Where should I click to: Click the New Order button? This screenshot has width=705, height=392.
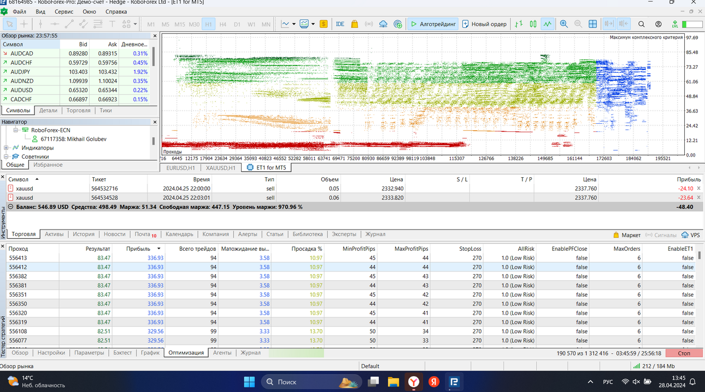coord(484,24)
